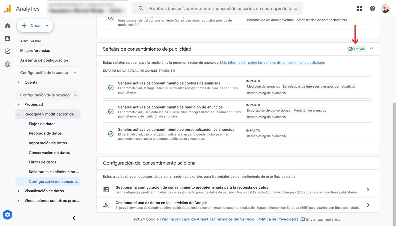
Task: Select Conservación de datos
Action: click(x=49, y=153)
